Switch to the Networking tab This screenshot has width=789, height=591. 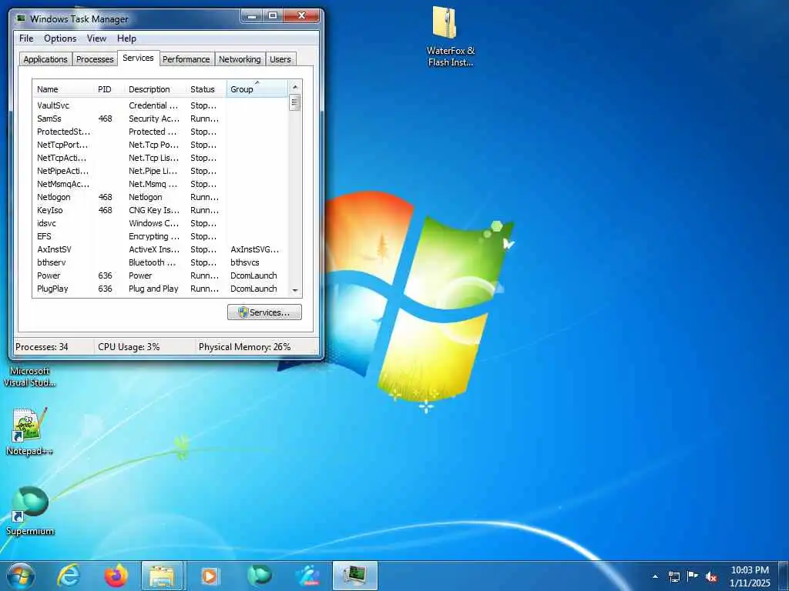240,59
